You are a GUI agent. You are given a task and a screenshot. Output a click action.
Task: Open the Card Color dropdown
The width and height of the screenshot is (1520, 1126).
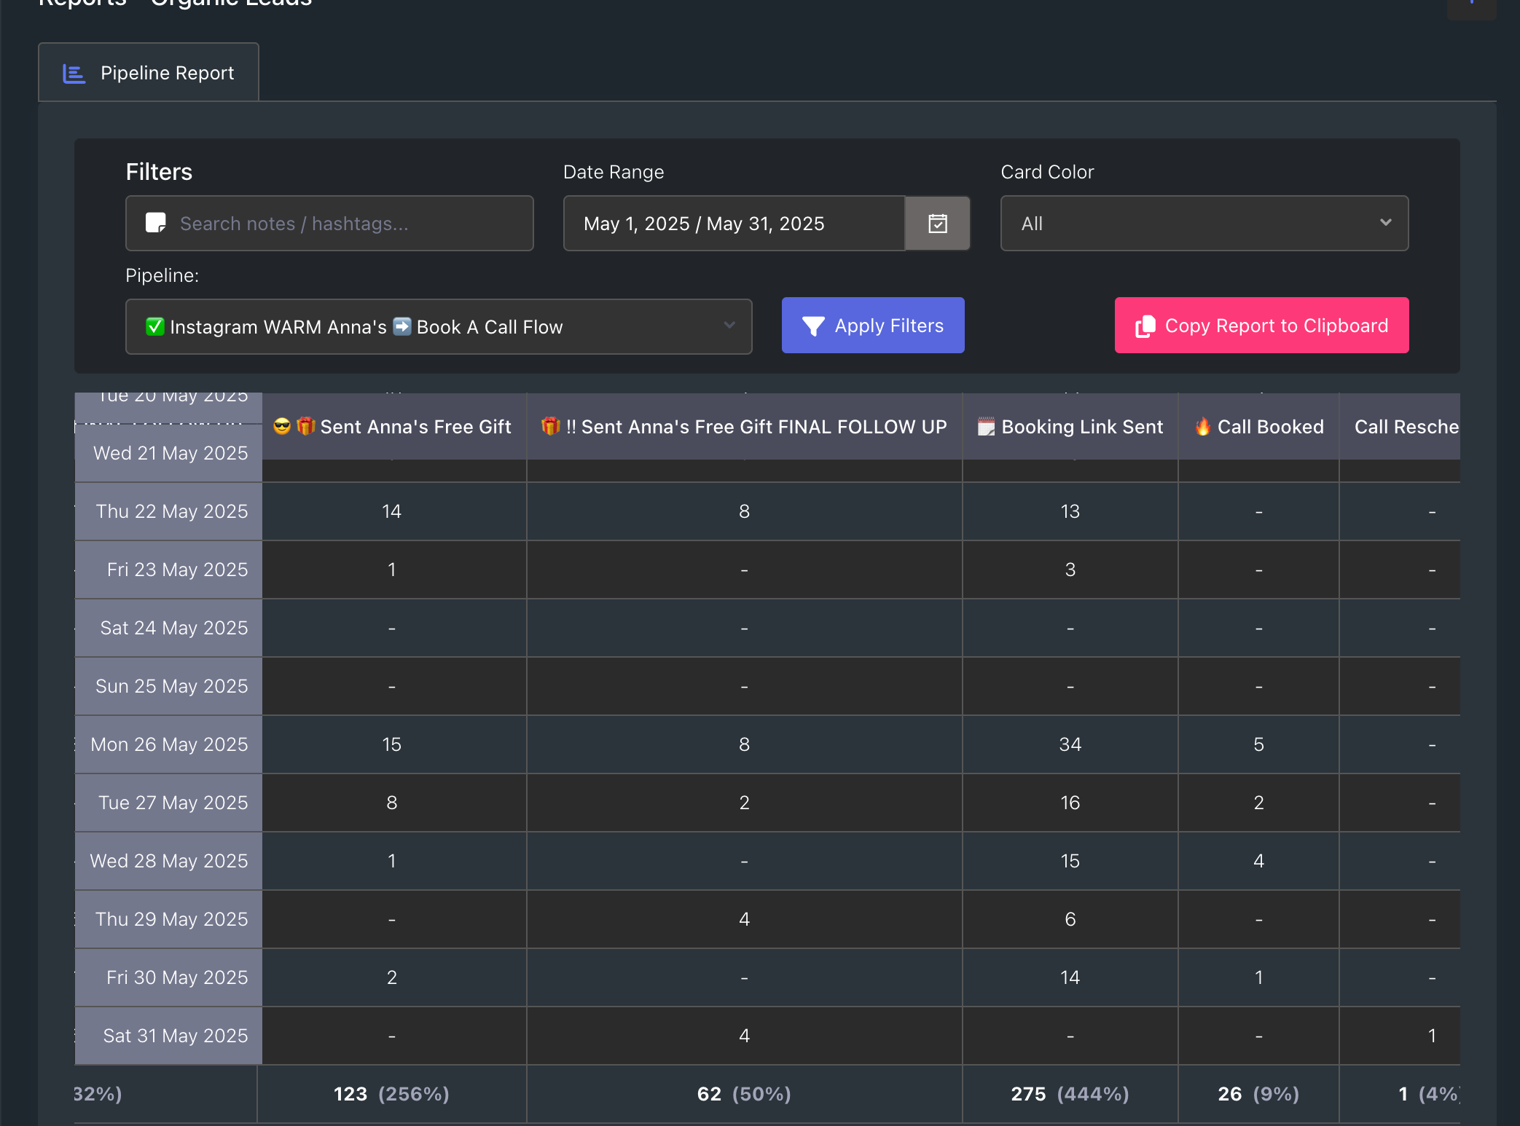coord(1204,223)
